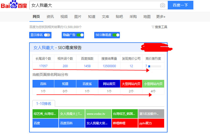
Task: Toggle the 隐藏广告 switch
Action: pyautogui.click(x=80, y=35)
